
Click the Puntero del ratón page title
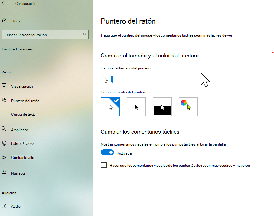click(x=128, y=21)
